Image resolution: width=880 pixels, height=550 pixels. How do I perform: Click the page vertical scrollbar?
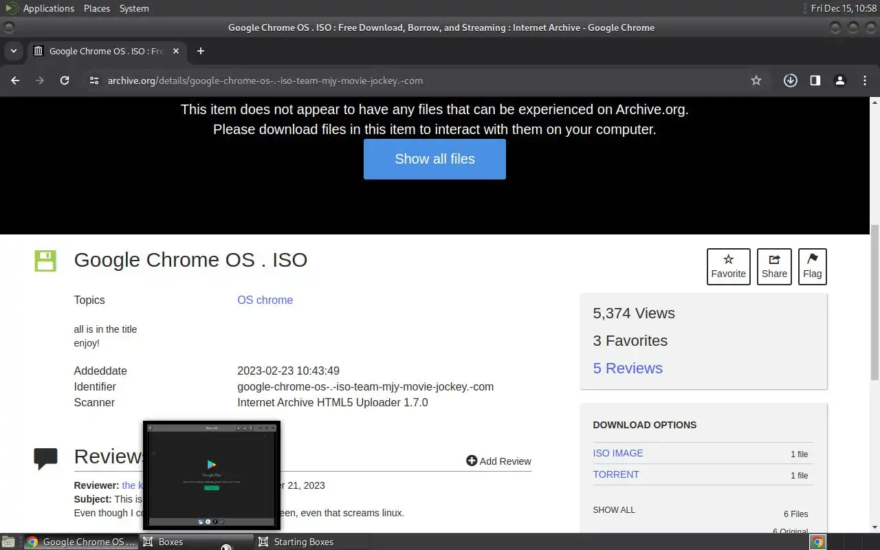pos(874,302)
